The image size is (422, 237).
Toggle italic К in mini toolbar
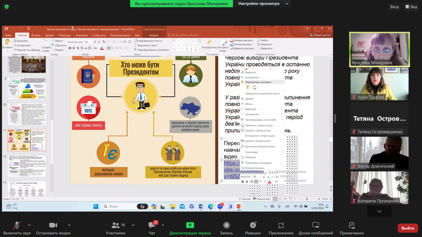coord(247,182)
